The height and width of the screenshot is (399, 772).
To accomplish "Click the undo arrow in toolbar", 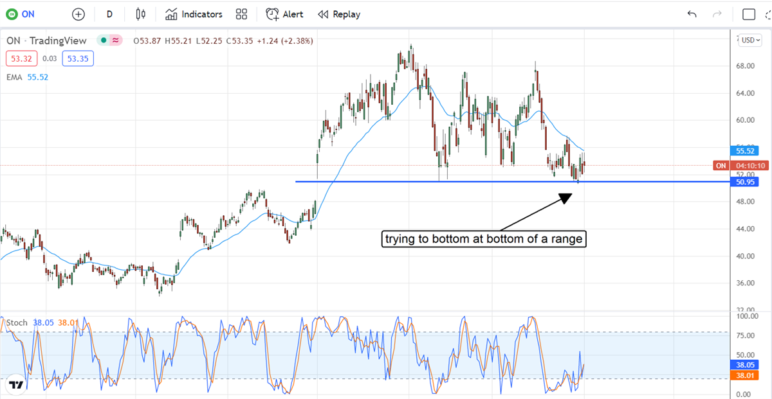I will click(x=692, y=14).
